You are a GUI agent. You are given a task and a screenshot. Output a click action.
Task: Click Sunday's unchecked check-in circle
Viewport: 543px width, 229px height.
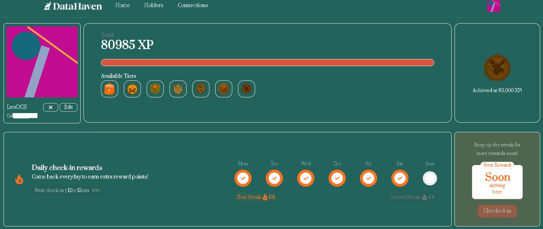point(430,179)
